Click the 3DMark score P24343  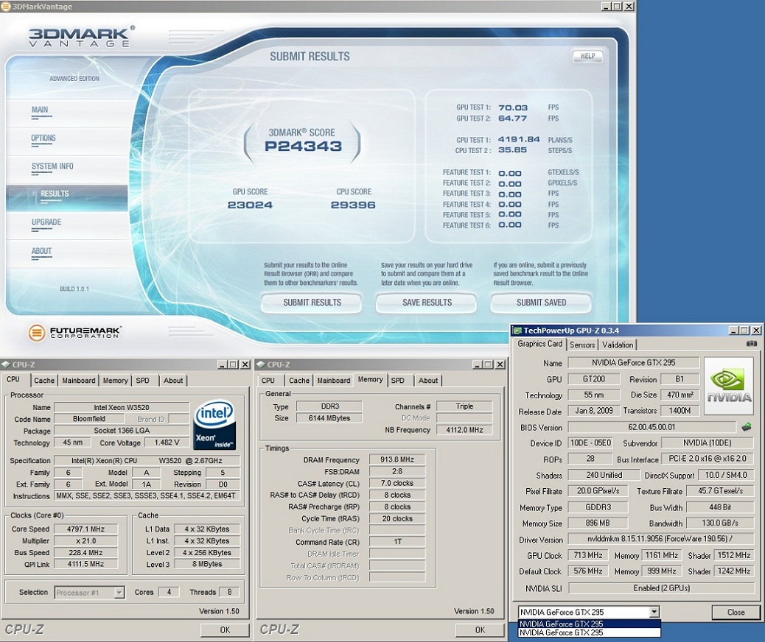coord(303,147)
